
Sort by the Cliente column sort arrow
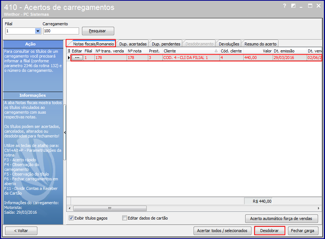(x=216, y=51)
